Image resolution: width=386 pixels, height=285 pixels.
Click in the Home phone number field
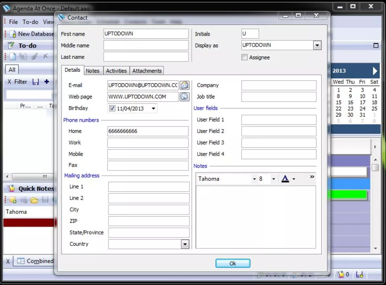click(x=148, y=131)
